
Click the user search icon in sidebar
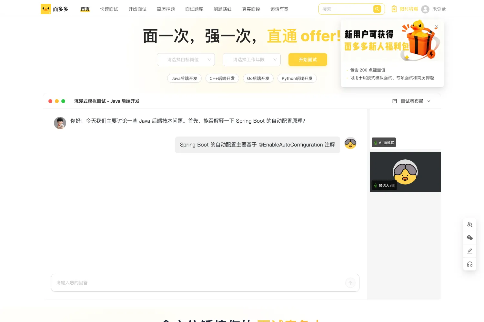tap(470, 224)
